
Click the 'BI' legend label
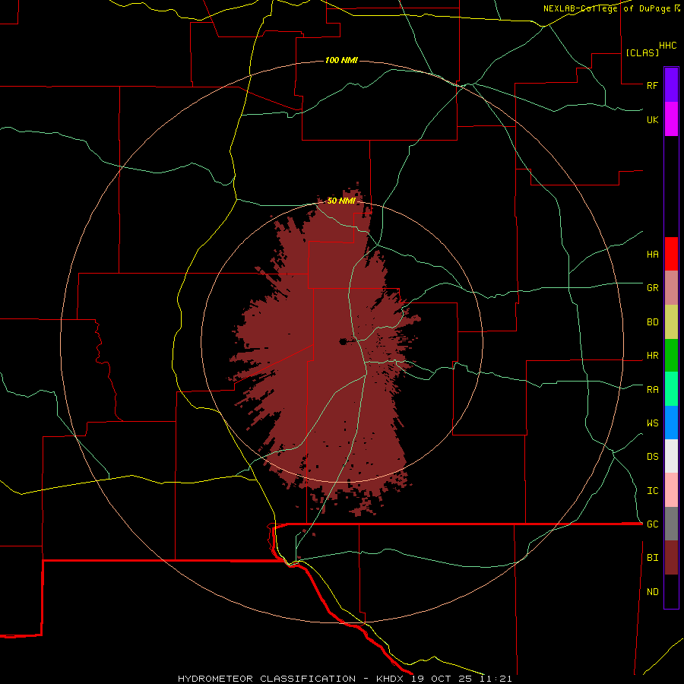coord(652,558)
